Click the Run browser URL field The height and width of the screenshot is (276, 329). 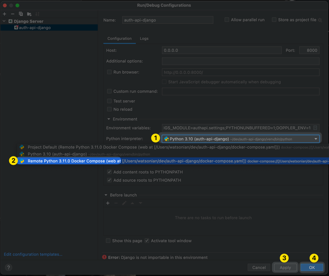point(241,72)
